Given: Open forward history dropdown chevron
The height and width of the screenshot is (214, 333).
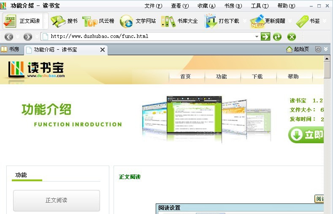Looking at the screenshot, I should pos(37,37).
